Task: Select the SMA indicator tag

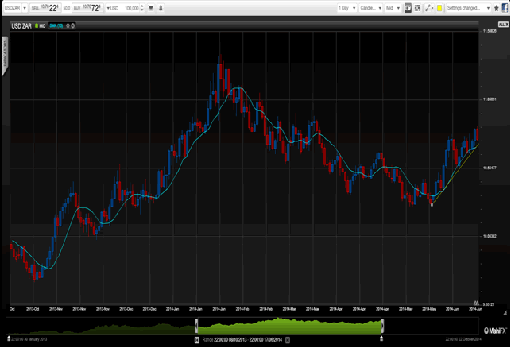Action: tap(57, 25)
